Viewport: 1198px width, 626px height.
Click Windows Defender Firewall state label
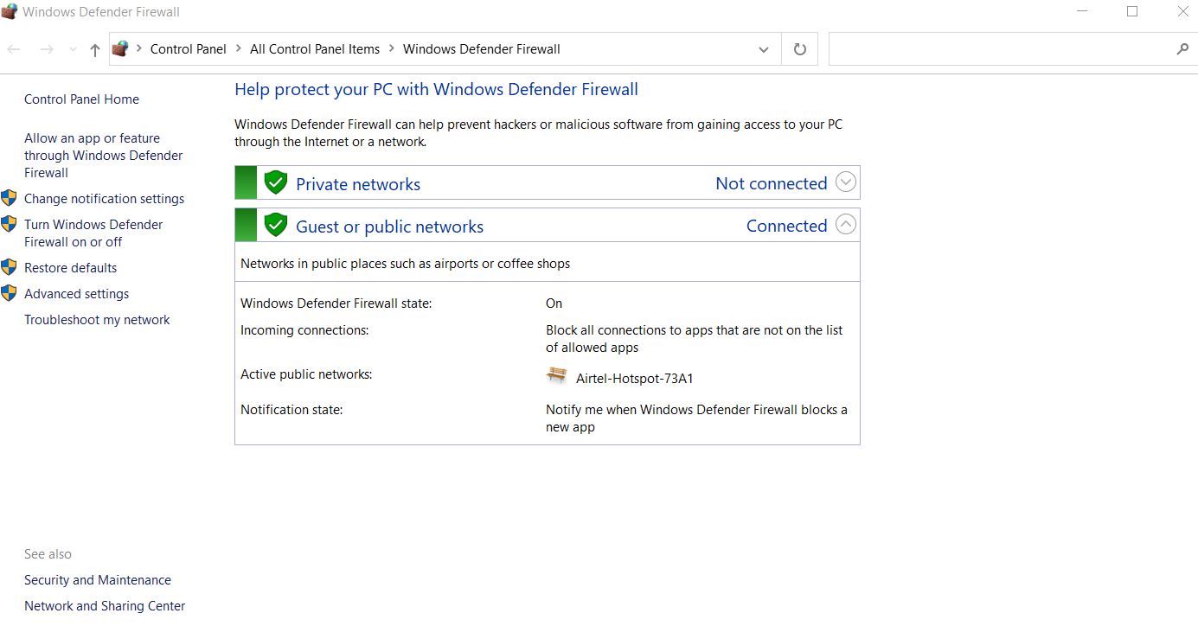(336, 303)
